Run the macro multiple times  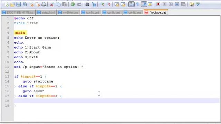coord(177,4)
